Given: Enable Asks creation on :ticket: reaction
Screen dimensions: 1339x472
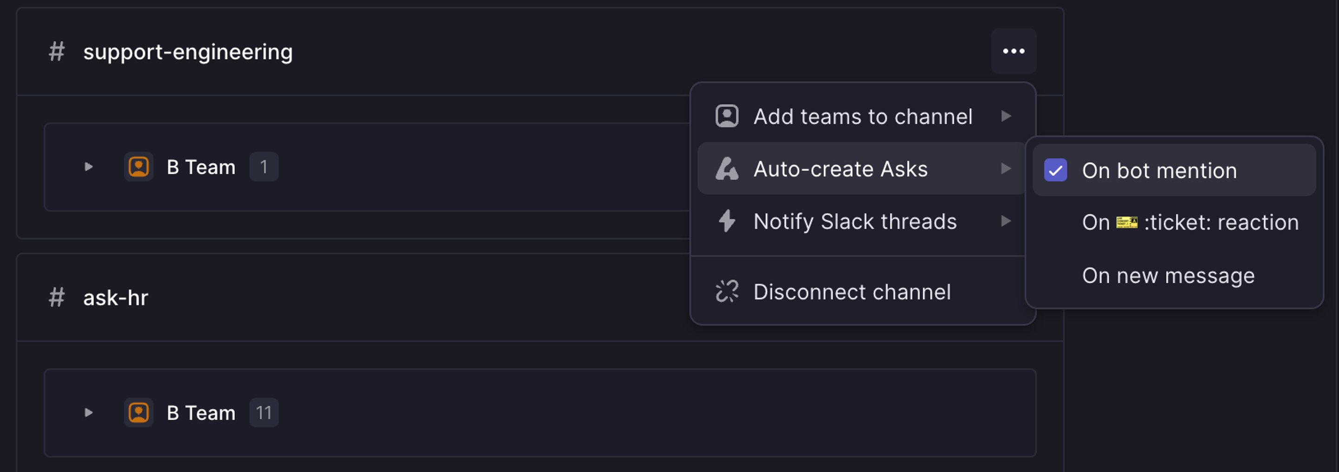Looking at the screenshot, I should click(1190, 222).
